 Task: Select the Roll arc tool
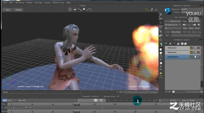(x=89, y=10)
